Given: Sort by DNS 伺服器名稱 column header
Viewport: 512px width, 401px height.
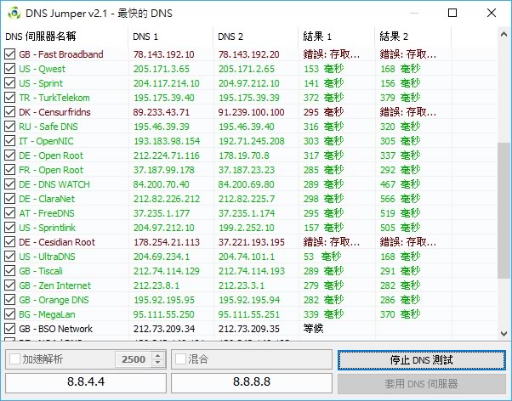Looking at the screenshot, I should 65,37.
